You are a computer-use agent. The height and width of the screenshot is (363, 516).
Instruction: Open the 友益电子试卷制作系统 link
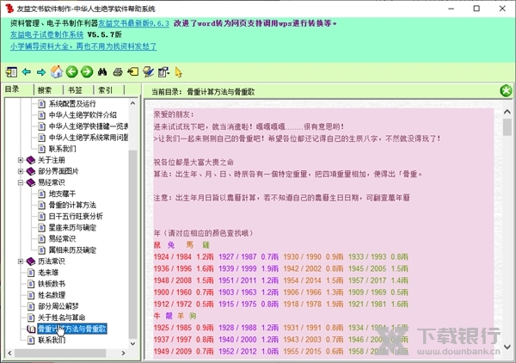click(46, 34)
